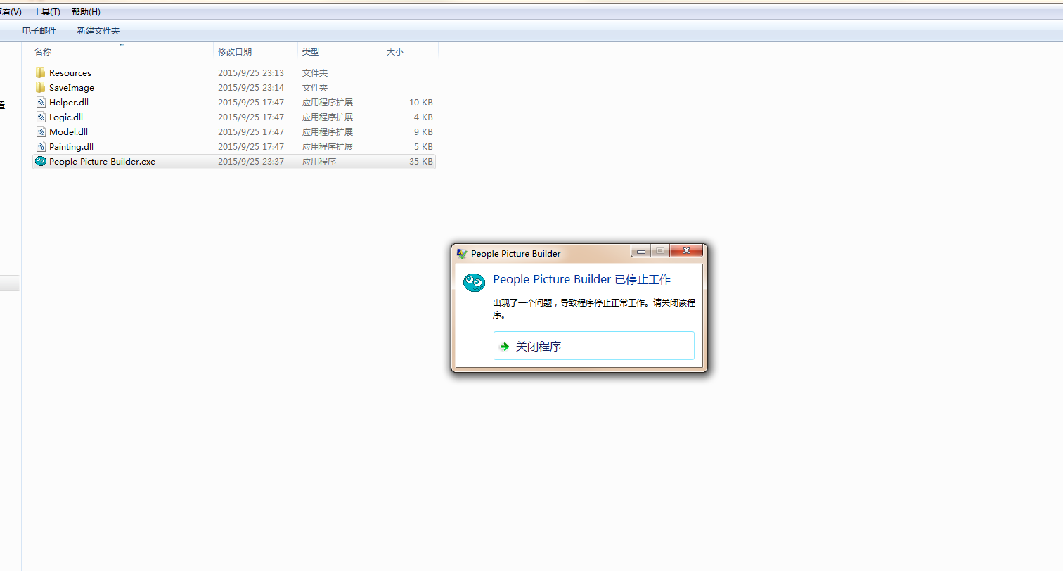
Task: Minimize the People Picture Builder dialog
Action: 641,251
